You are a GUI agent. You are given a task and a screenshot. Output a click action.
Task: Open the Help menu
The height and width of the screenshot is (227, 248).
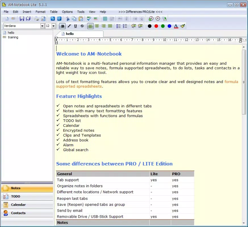pos(103,12)
